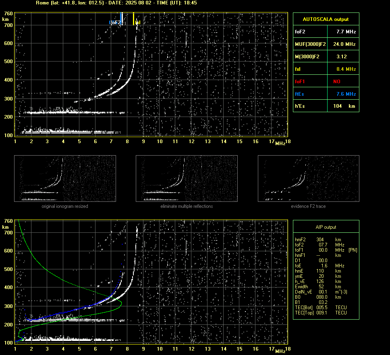
Task: Click the 'eliminate multiple reflections' caption
Action: 187,206
